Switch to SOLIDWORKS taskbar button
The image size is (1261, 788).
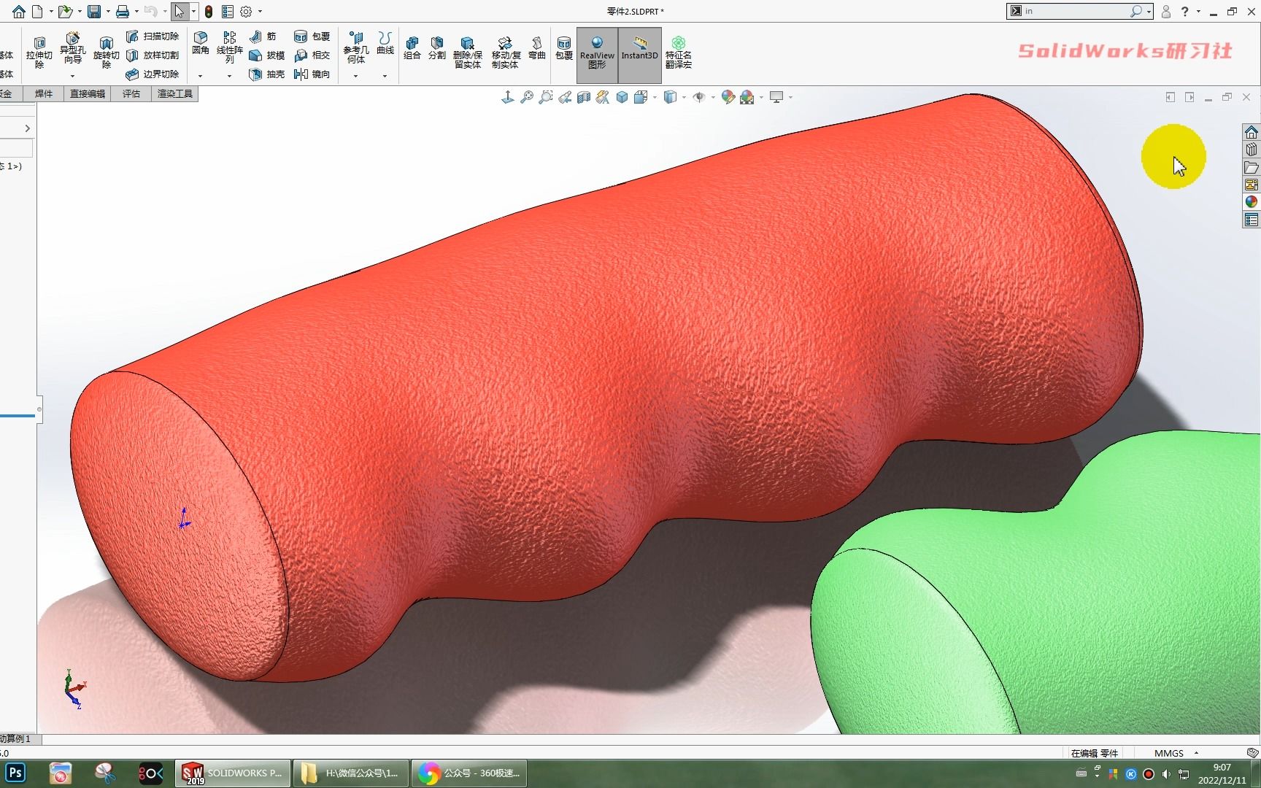[x=233, y=773]
